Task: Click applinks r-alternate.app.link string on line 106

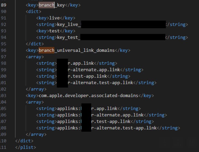Action: (100, 115)
